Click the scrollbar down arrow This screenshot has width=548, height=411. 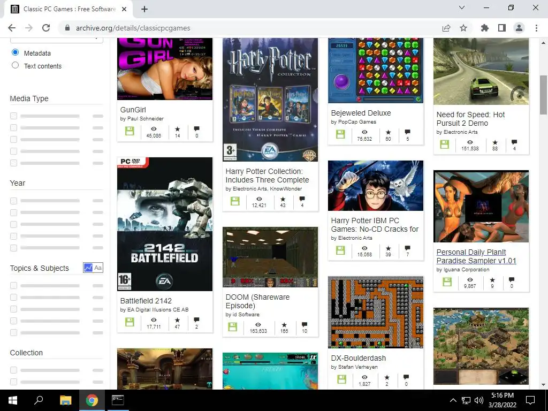pyautogui.click(x=543, y=385)
